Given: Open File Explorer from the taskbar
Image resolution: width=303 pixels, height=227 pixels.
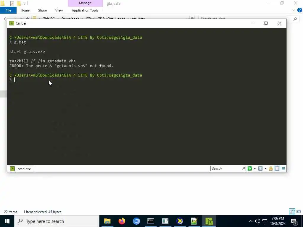Looking at the screenshot, I should 107,221.
